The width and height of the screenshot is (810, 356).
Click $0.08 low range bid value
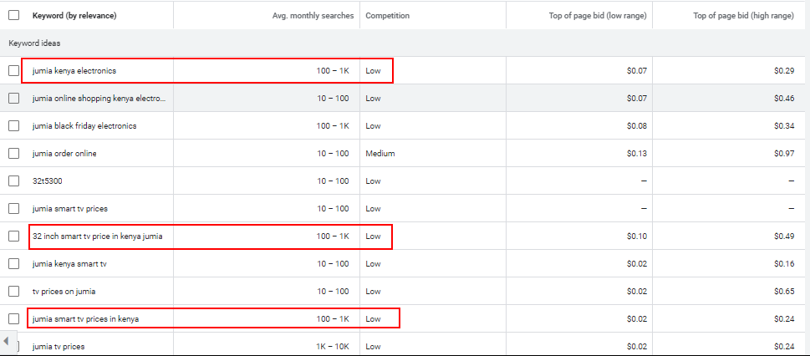[637, 125]
